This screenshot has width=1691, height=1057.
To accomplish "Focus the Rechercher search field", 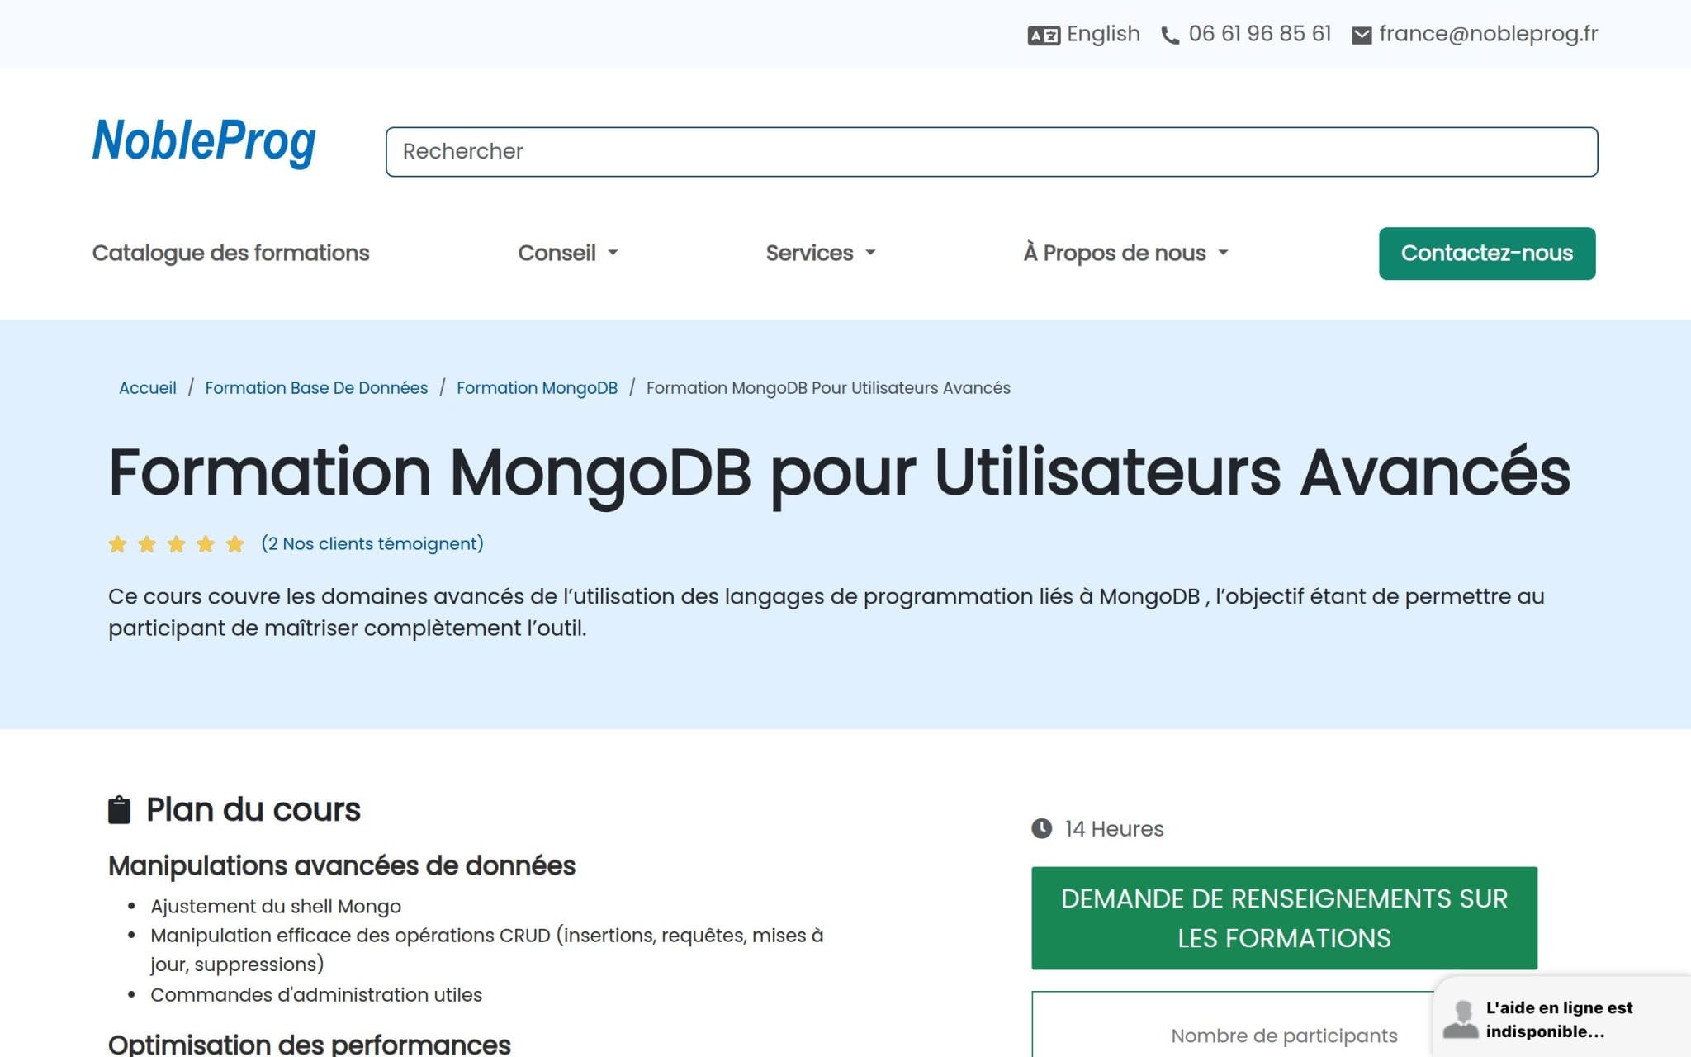I will click(x=992, y=151).
